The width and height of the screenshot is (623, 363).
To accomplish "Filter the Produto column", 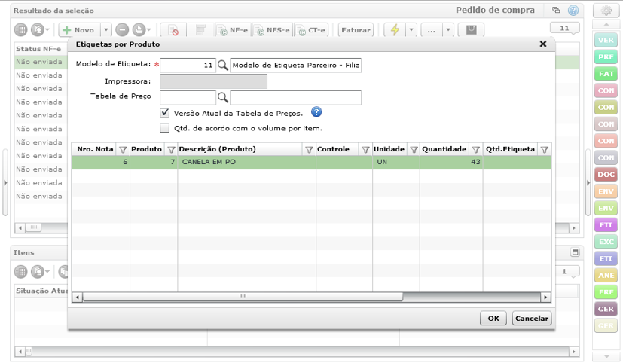I will coord(171,150).
